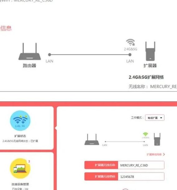Click the LAN label beside the large extender
This screenshot has height=190, width=177.
click(130, 61)
